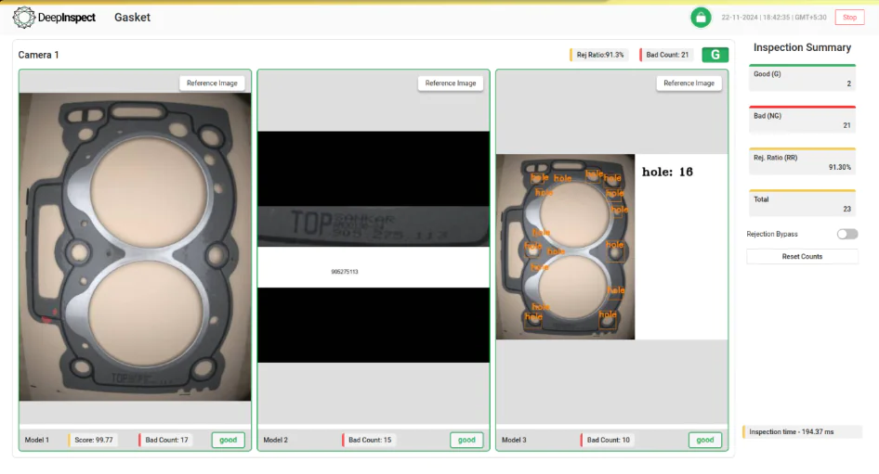Click the Bad (NG) summary card

click(801, 120)
